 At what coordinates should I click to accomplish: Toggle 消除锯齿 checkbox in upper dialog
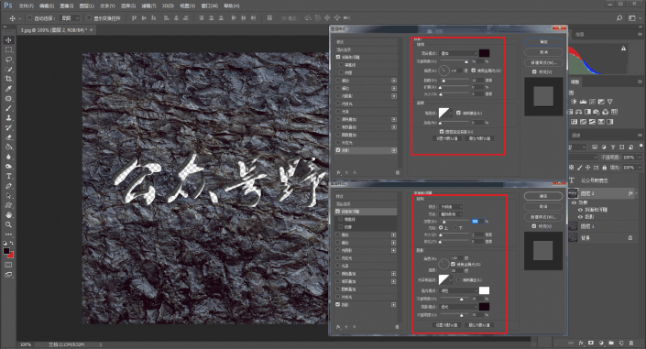pyautogui.click(x=458, y=113)
